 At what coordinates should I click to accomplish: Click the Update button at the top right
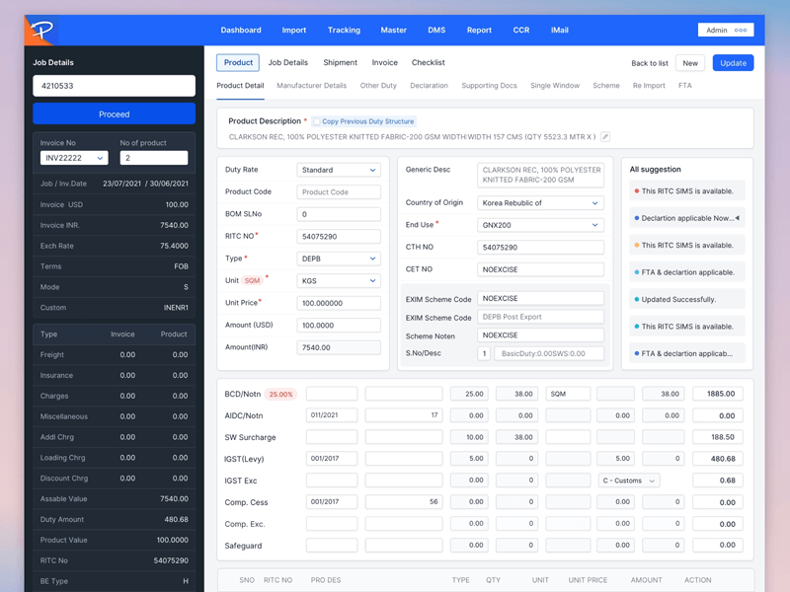(x=734, y=62)
